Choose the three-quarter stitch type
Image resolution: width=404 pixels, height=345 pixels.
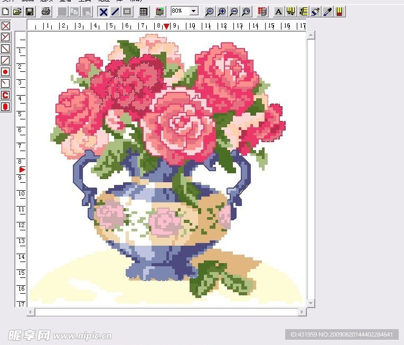click(x=5, y=37)
